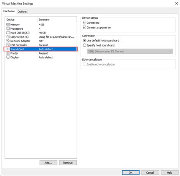Click the Add... button
The image size is (180, 176).
tap(48, 163)
